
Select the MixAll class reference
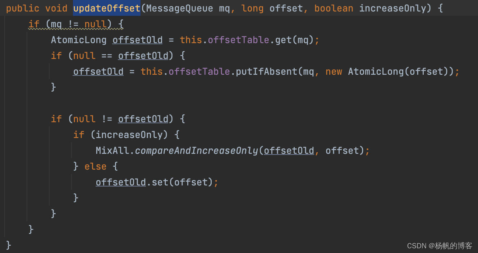(112, 150)
